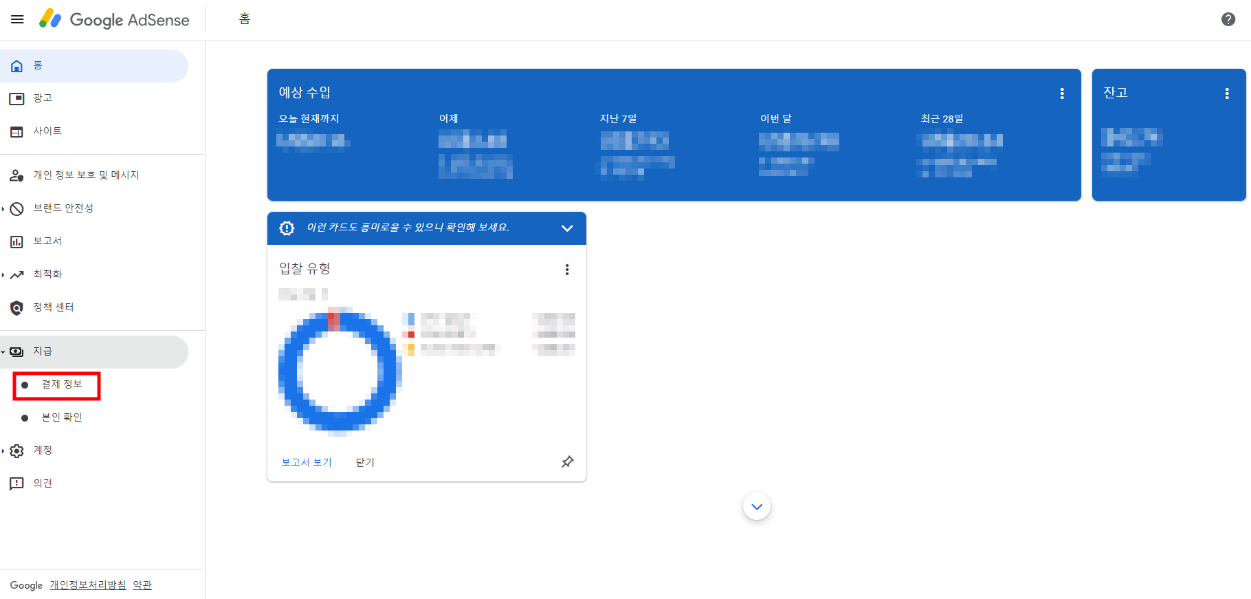Click the 의견 feedback icon
Image resolution: width=1251 pixels, height=599 pixels.
[x=16, y=483]
